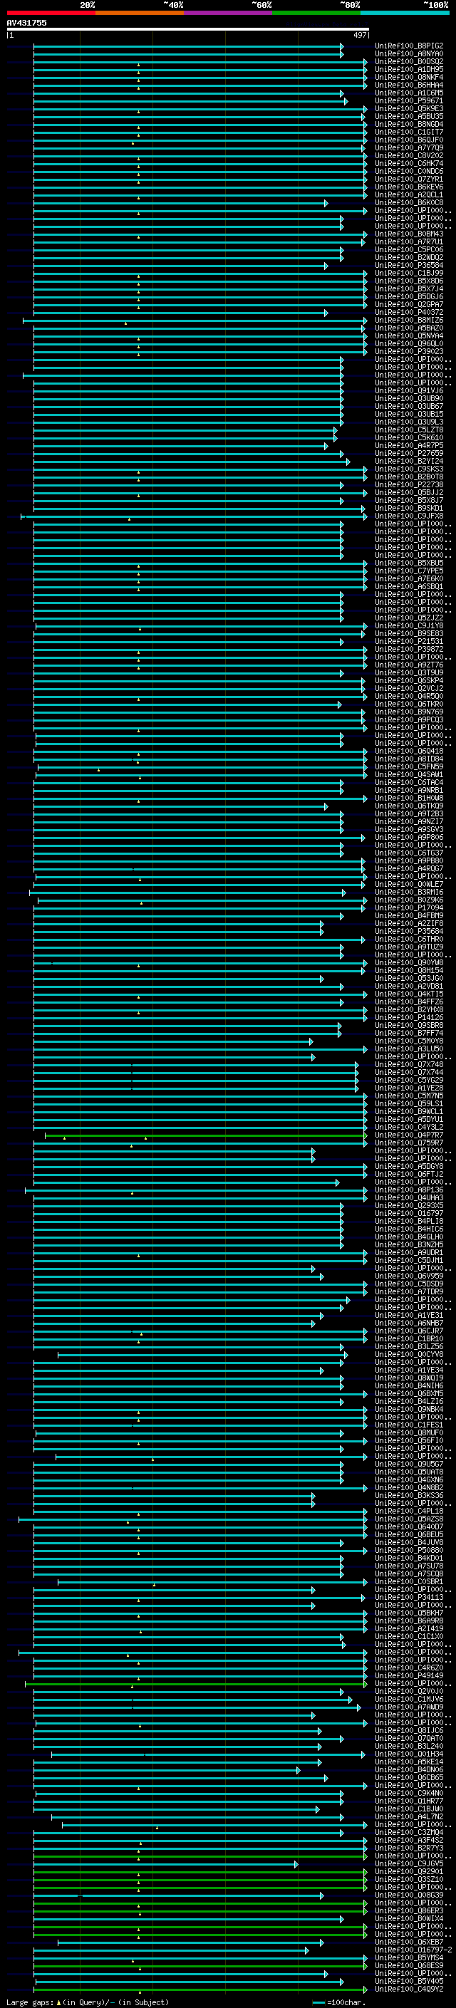456x2008 pixels.
Task: Select hit label UniRef100_P17094
Action: click(x=409, y=908)
